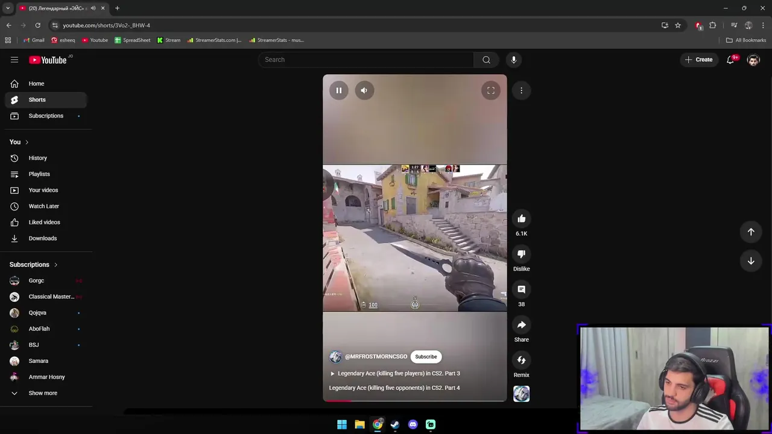Click the address bar URL
Image resolution: width=772 pixels, height=434 pixels.
tap(106, 25)
